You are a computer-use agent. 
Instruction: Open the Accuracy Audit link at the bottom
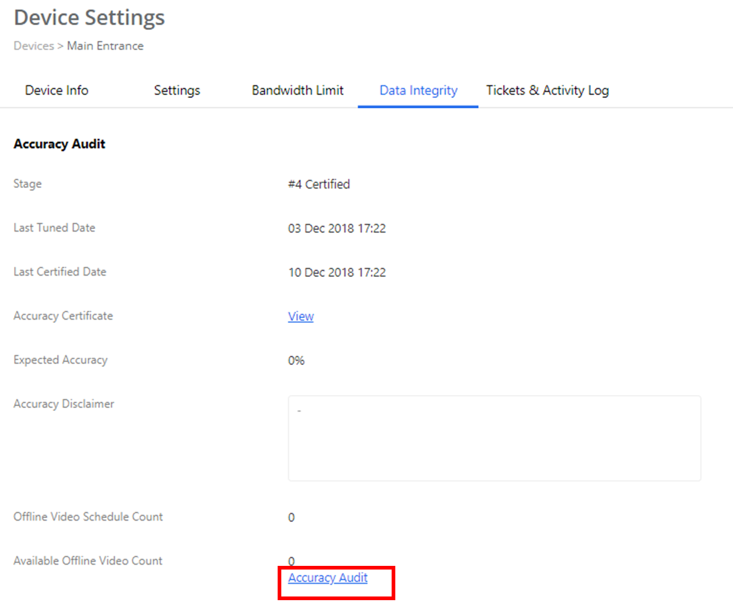(x=327, y=578)
